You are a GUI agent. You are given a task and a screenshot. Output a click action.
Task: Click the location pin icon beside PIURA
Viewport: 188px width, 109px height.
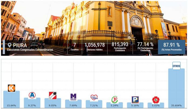[x=10, y=45]
